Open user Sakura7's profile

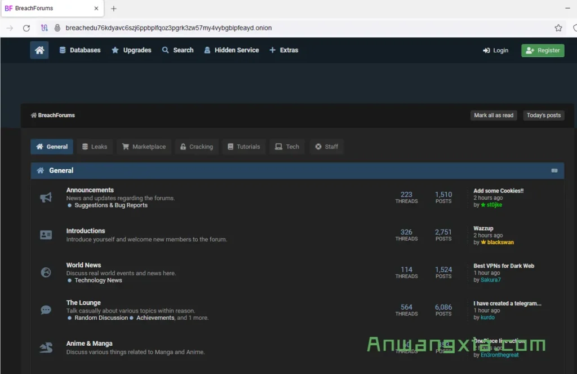click(491, 280)
